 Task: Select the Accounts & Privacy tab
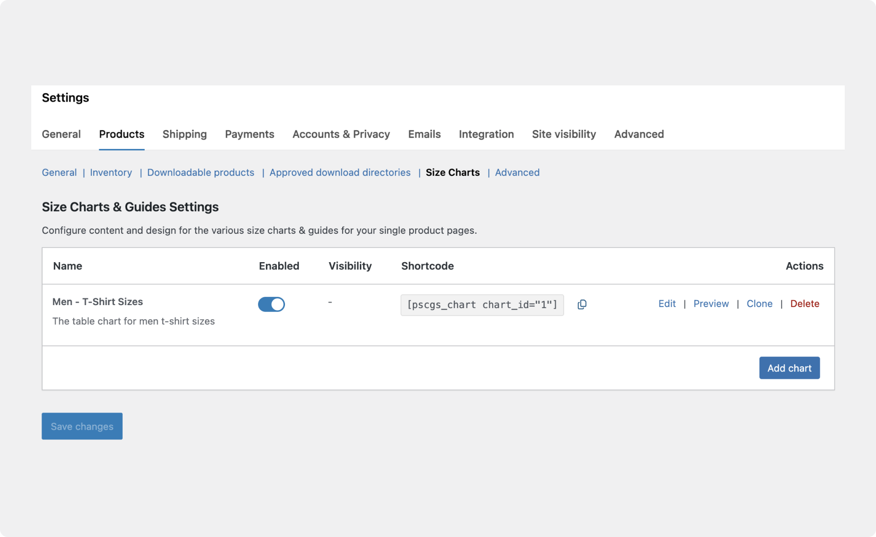(341, 134)
